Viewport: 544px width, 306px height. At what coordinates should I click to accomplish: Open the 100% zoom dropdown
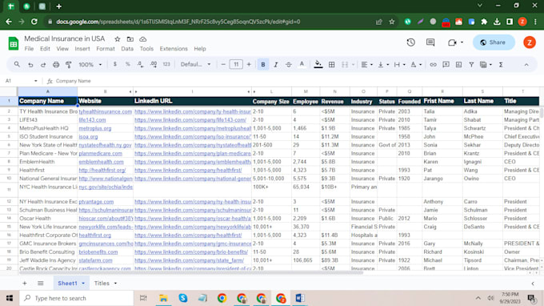90,65
